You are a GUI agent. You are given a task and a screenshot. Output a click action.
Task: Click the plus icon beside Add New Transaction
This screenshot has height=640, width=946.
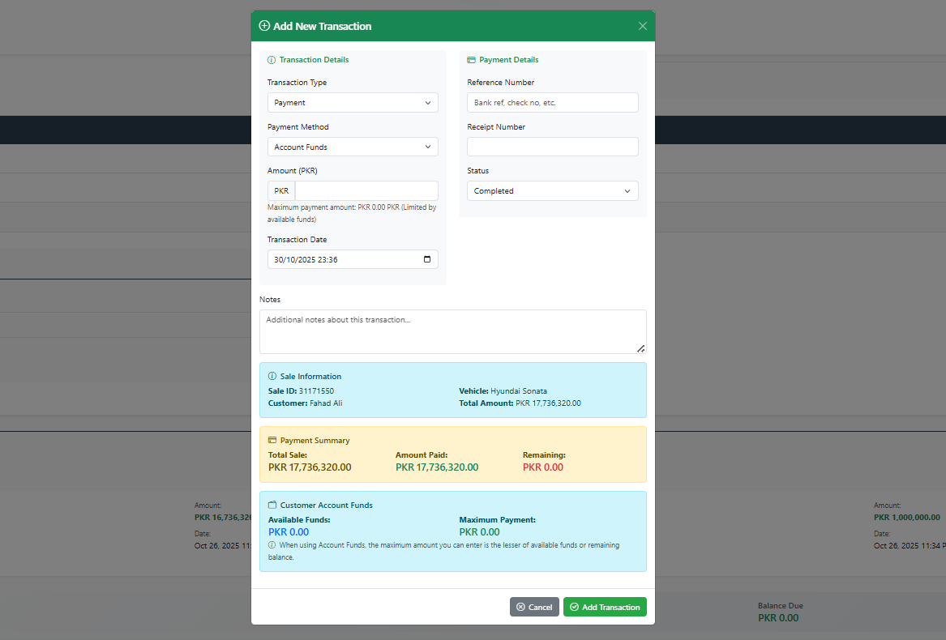pyautogui.click(x=264, y=26)
